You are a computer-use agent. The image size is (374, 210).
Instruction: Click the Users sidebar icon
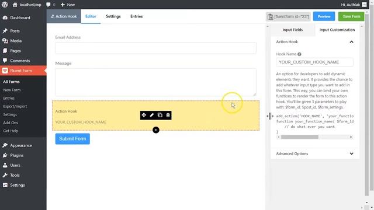[5, 165]
